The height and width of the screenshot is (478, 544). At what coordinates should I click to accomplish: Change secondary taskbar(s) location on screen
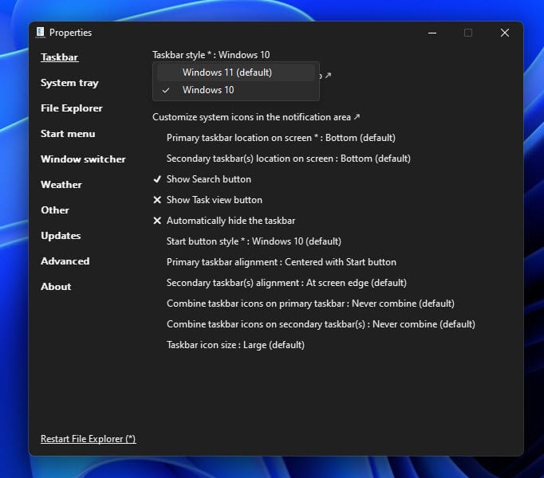tap(288, 159)
